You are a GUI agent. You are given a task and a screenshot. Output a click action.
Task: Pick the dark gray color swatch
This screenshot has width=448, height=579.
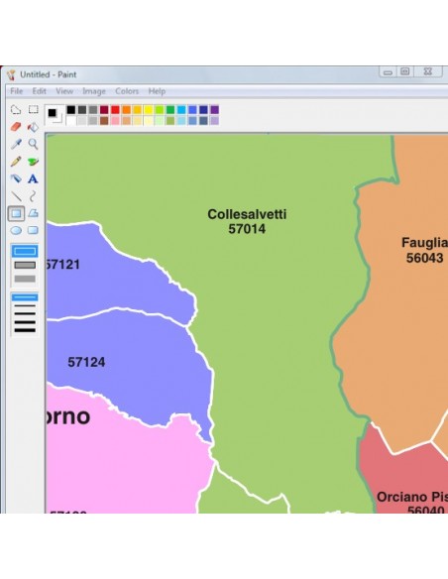[x=82, y=110]
